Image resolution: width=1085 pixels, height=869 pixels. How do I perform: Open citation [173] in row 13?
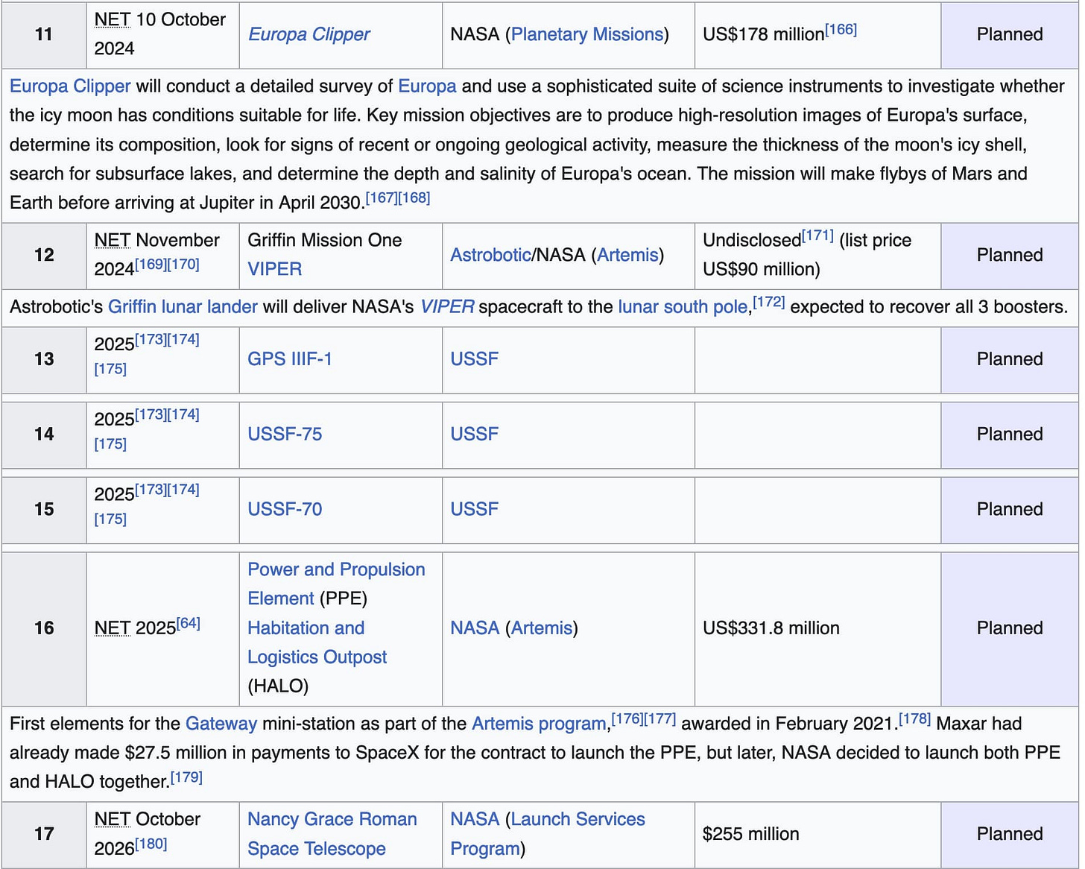click(x=151, y=340)
